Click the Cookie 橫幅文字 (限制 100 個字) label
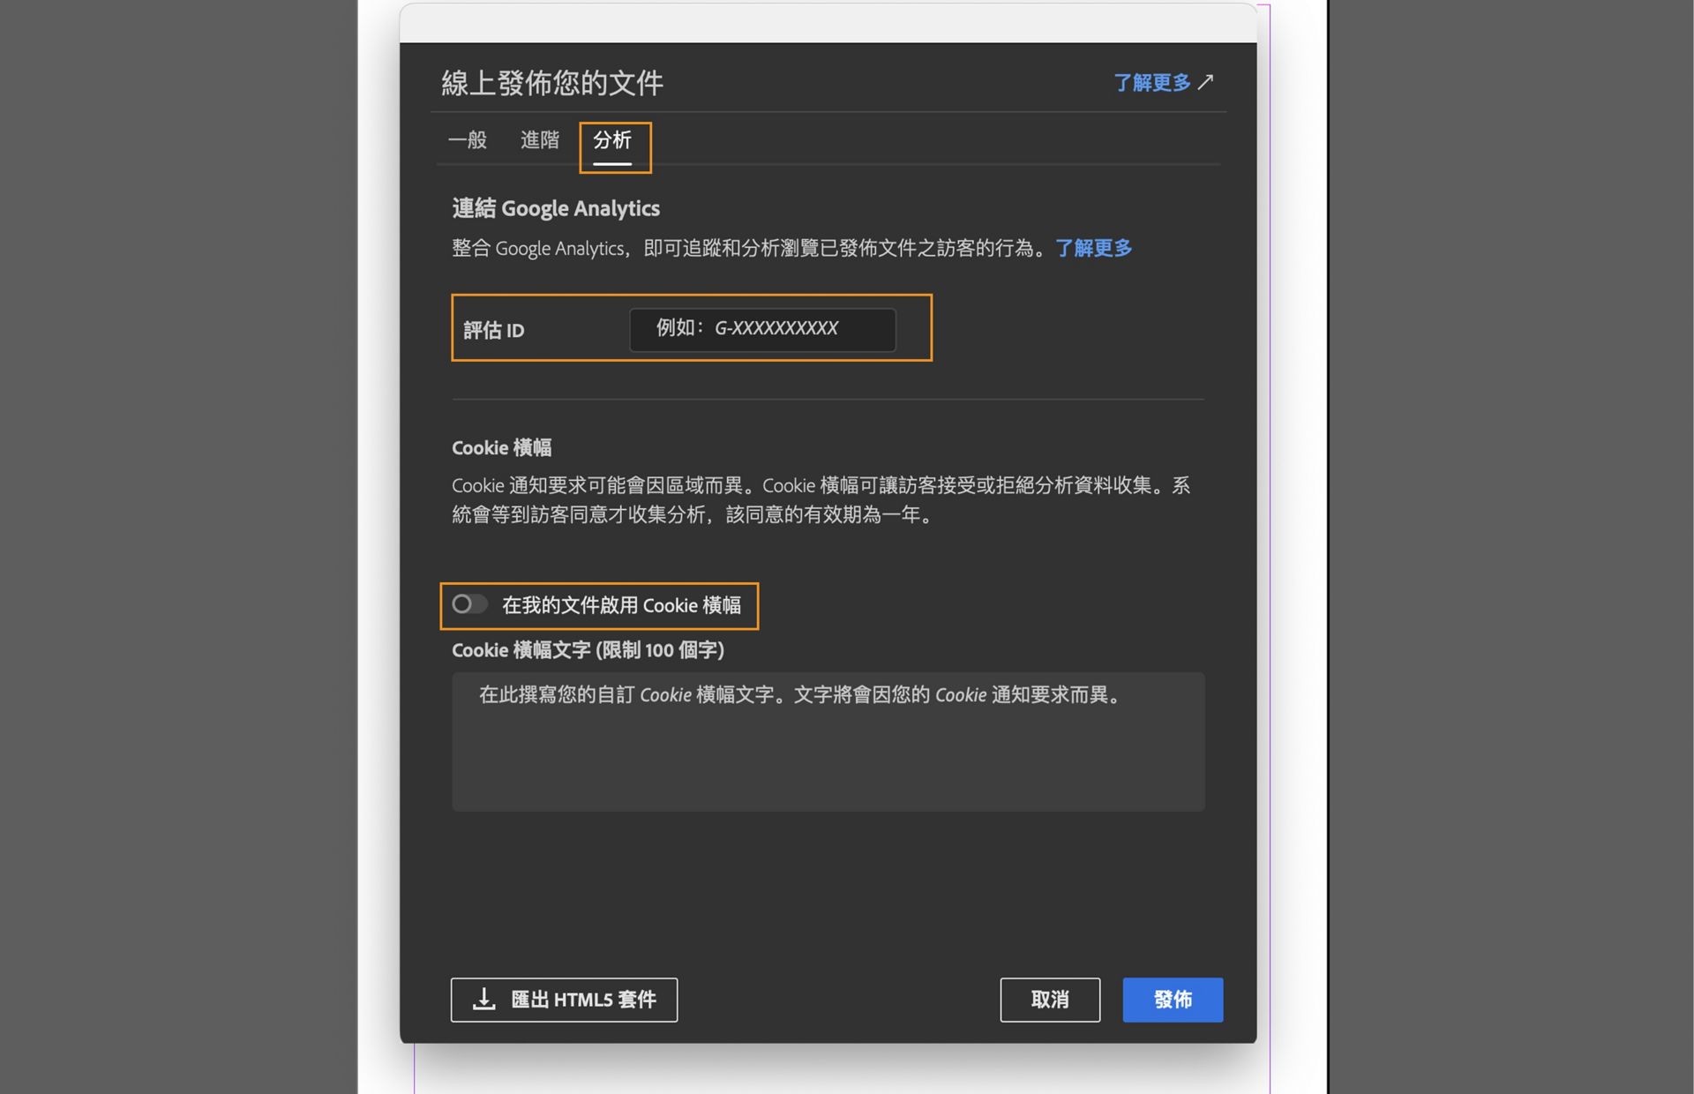 (588, 650)
